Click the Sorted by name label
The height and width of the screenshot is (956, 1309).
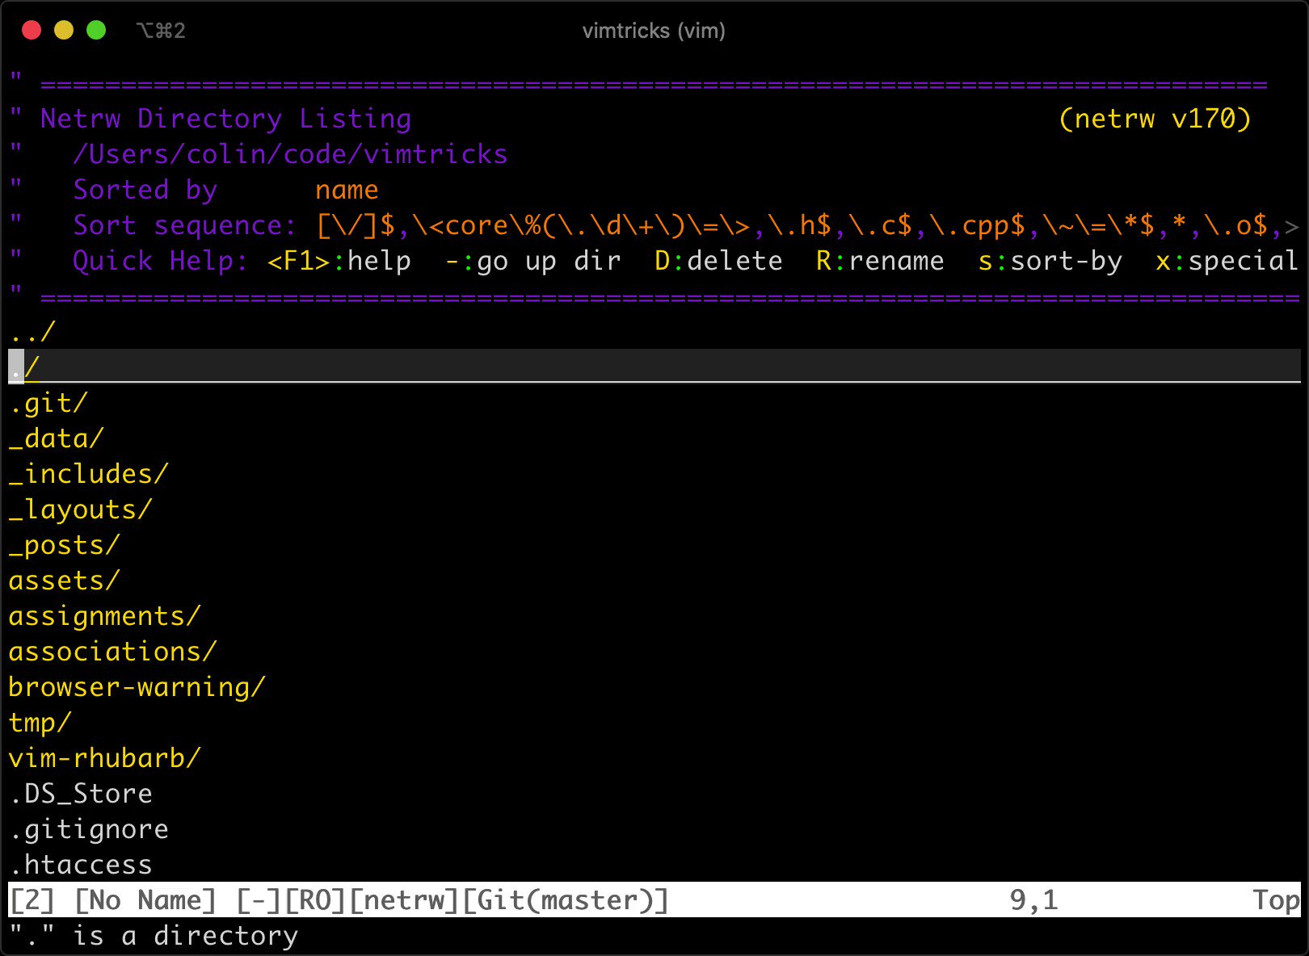pos(226,190)
